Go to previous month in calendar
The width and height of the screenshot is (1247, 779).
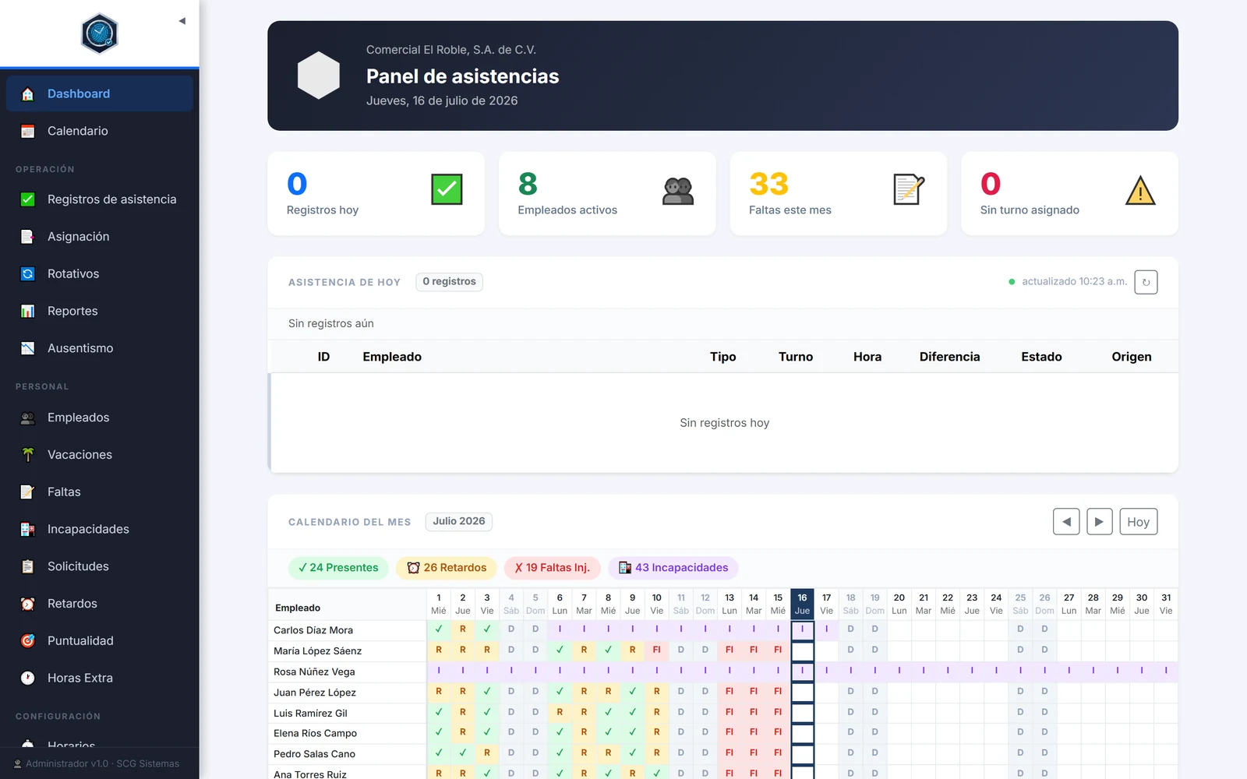point(1066,522)
